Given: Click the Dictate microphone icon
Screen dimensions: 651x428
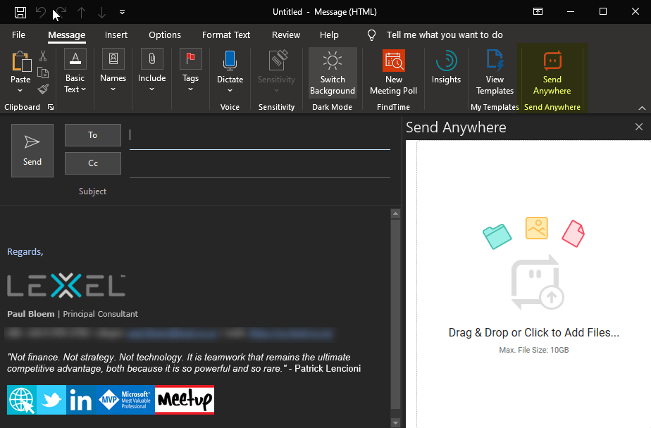Looking at the screenshot, I should 230,59.
